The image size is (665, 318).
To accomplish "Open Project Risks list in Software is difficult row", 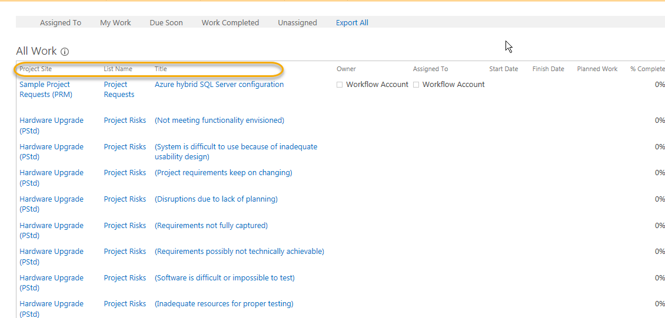I will [x=125, y=278].
